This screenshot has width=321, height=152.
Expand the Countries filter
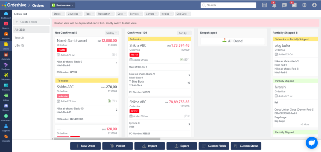75,14
